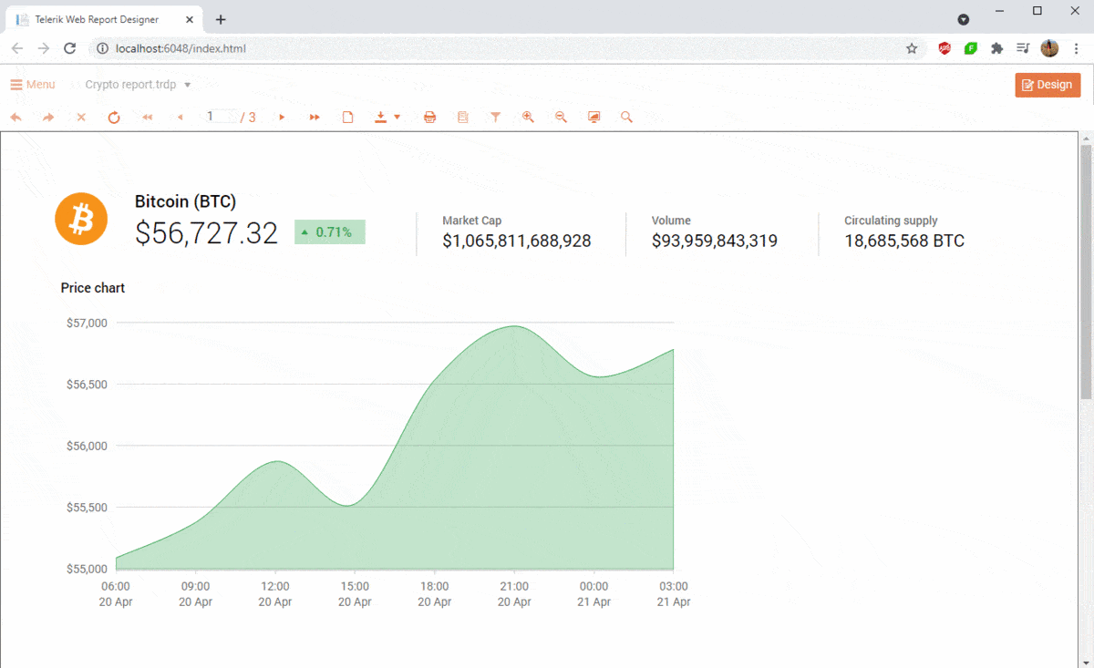Zoom in on the report
Image resolution: width=1094 pixels, height=668 pixels.
528,117
